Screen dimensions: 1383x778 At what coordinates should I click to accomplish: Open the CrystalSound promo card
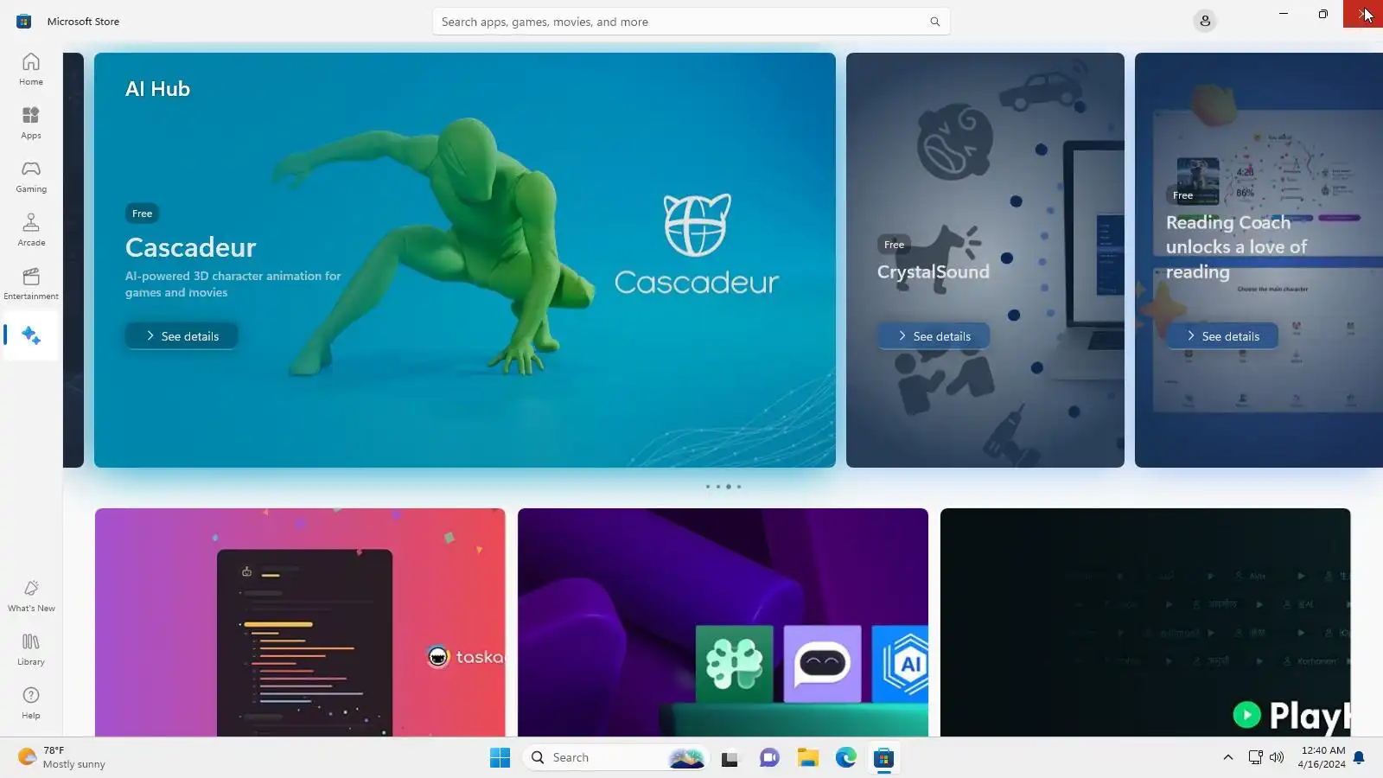pos(985,260)
